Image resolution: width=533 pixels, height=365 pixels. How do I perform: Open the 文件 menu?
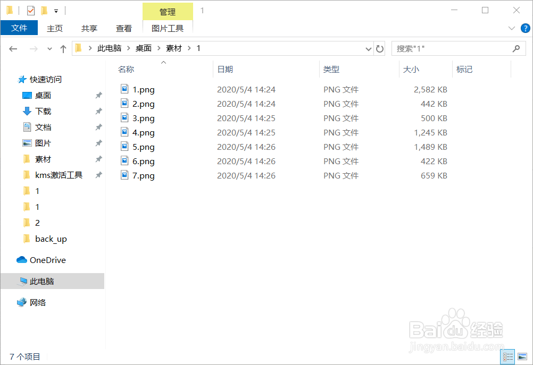tap(19, 28)
